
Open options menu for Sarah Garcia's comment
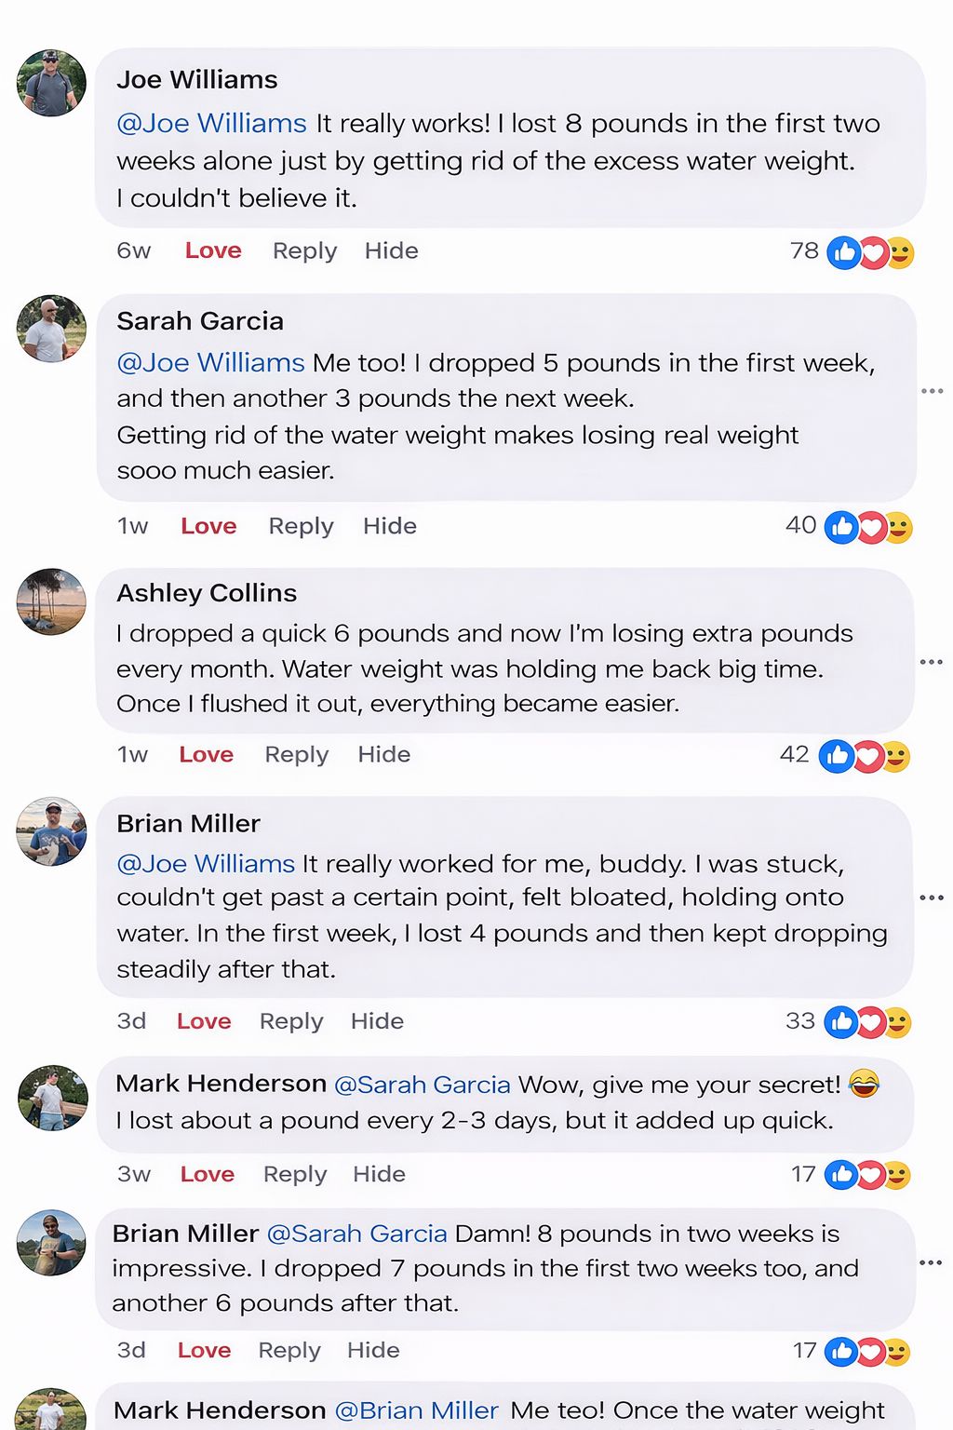[x=932, y=391]
